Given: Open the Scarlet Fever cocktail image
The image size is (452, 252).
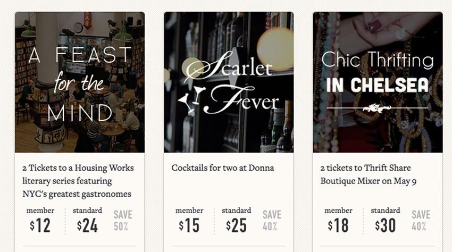Looking at the screenshot, I should click(229, 82).
